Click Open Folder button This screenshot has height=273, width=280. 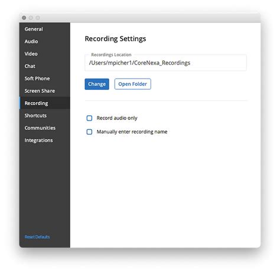point(132,84)
